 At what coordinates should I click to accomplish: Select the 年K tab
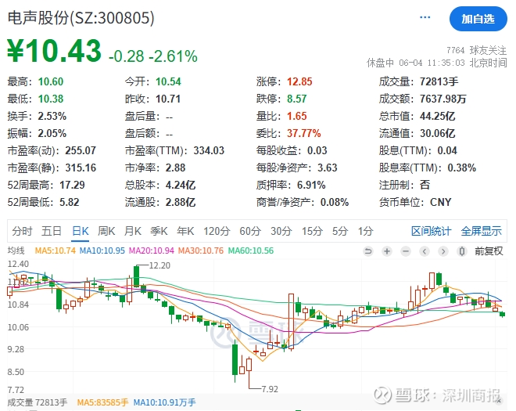click(185, 231)
